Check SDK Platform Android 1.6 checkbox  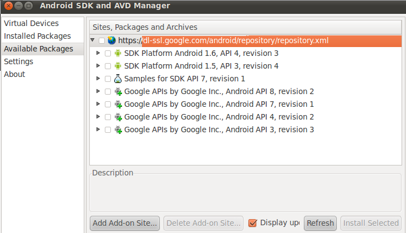pyautogui.click(x=108, y=54)
